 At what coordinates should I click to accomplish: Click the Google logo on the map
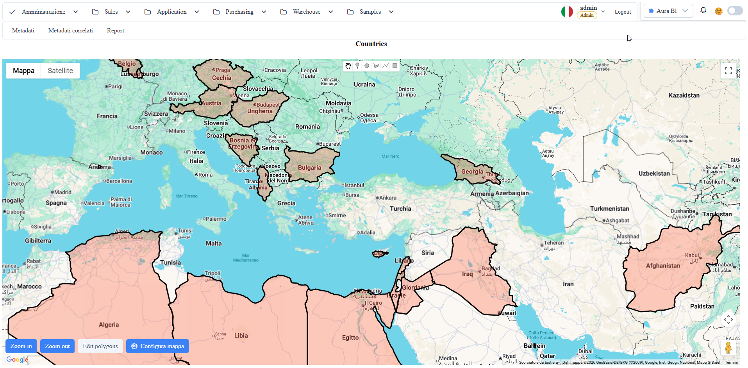coord(17,359)
